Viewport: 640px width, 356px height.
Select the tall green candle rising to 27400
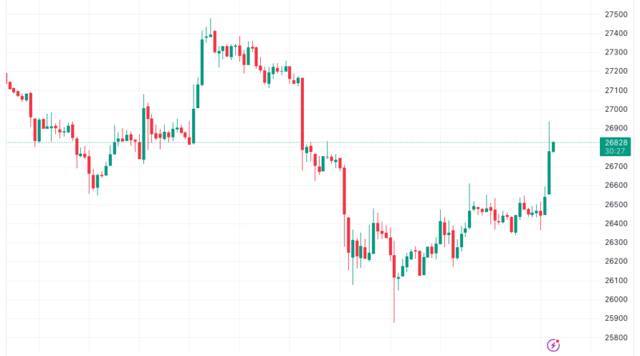tap(202, 60)
